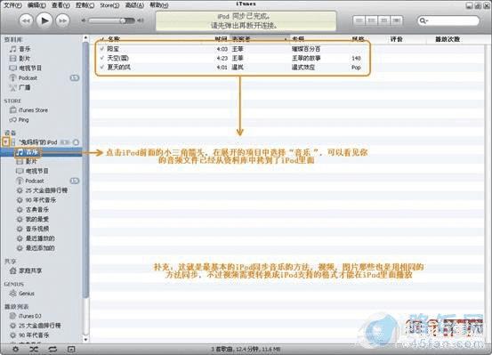Play the current track
This screenshot has height=355, width=492.
44,20
